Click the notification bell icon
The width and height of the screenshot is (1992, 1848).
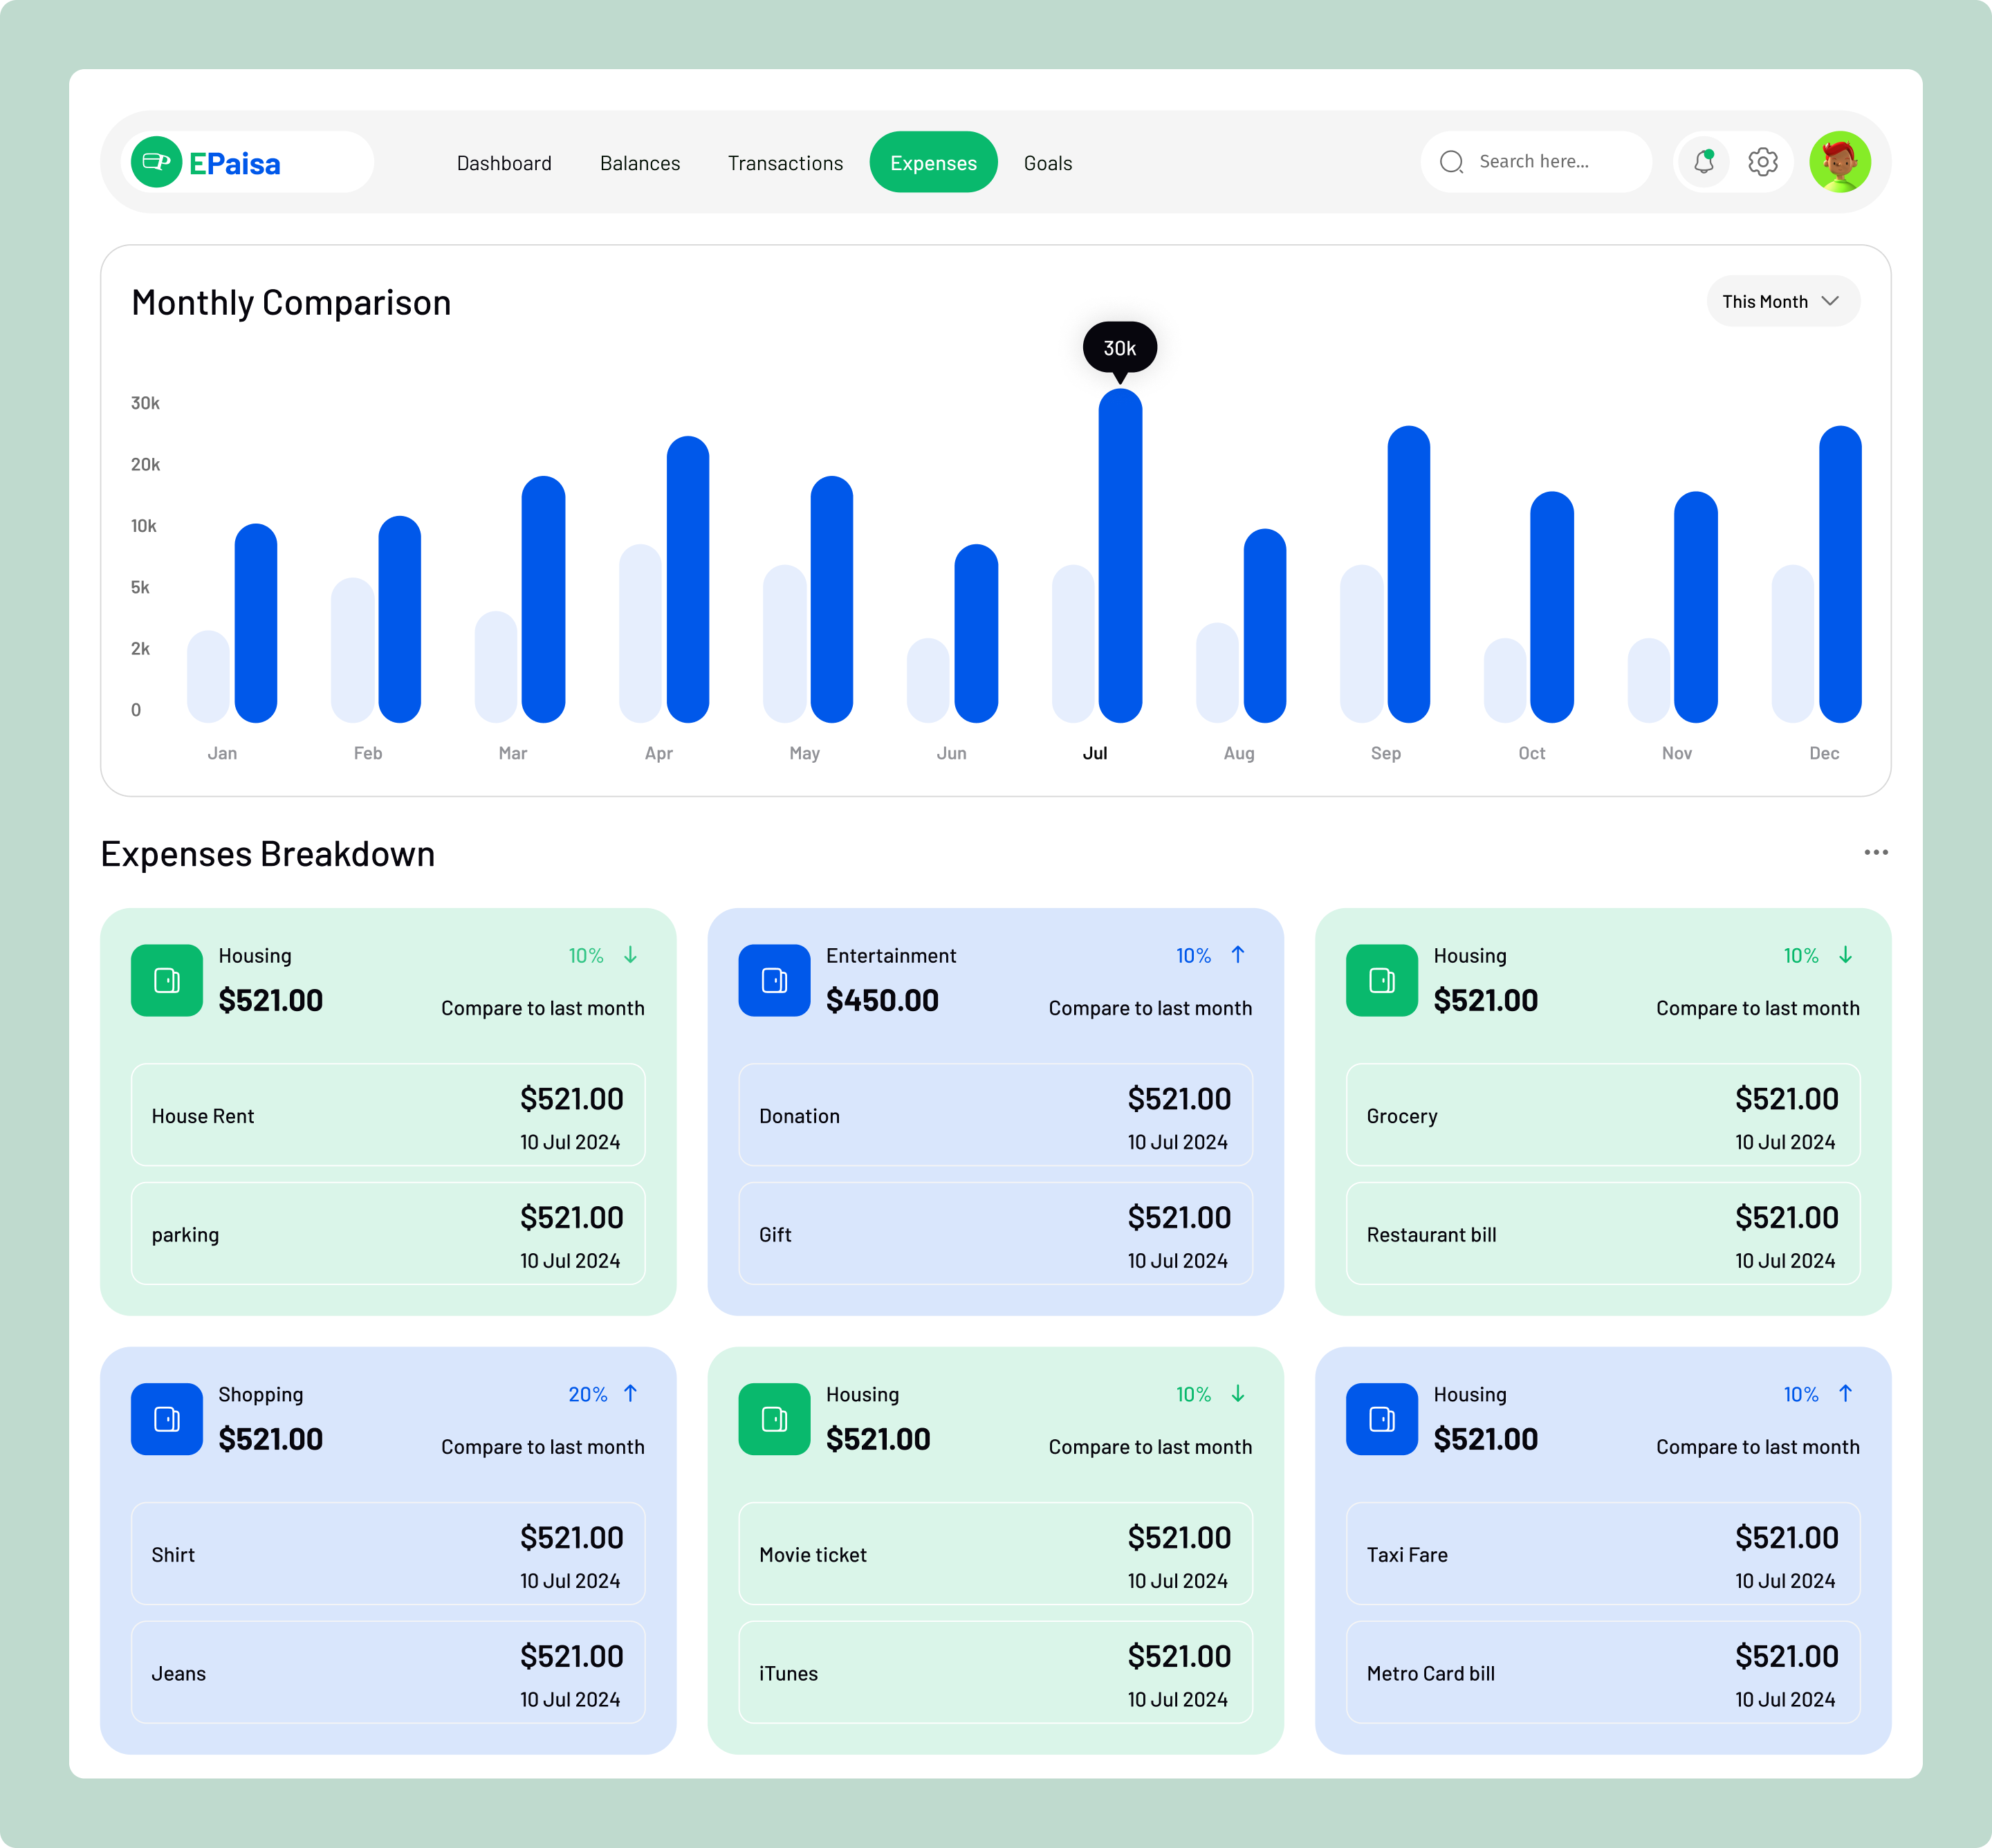click(1703, 162)
